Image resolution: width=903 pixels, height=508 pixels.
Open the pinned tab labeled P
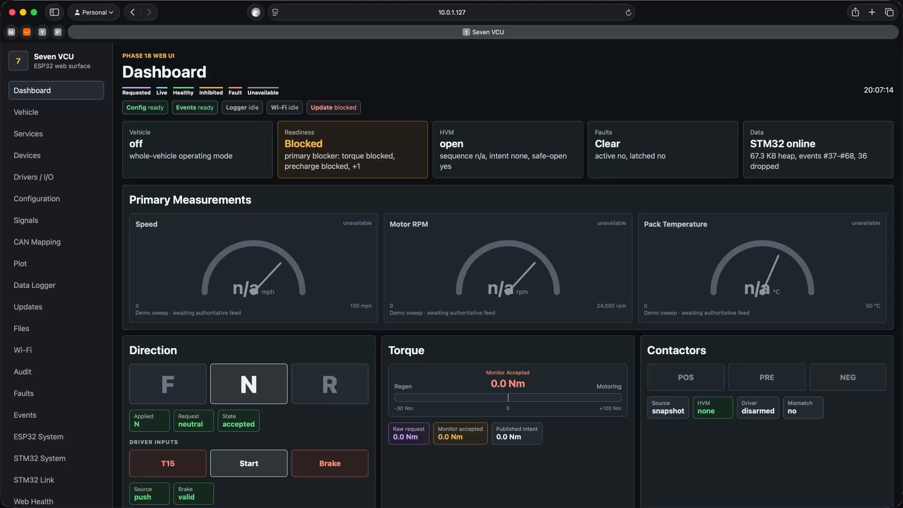coord(58,32)
